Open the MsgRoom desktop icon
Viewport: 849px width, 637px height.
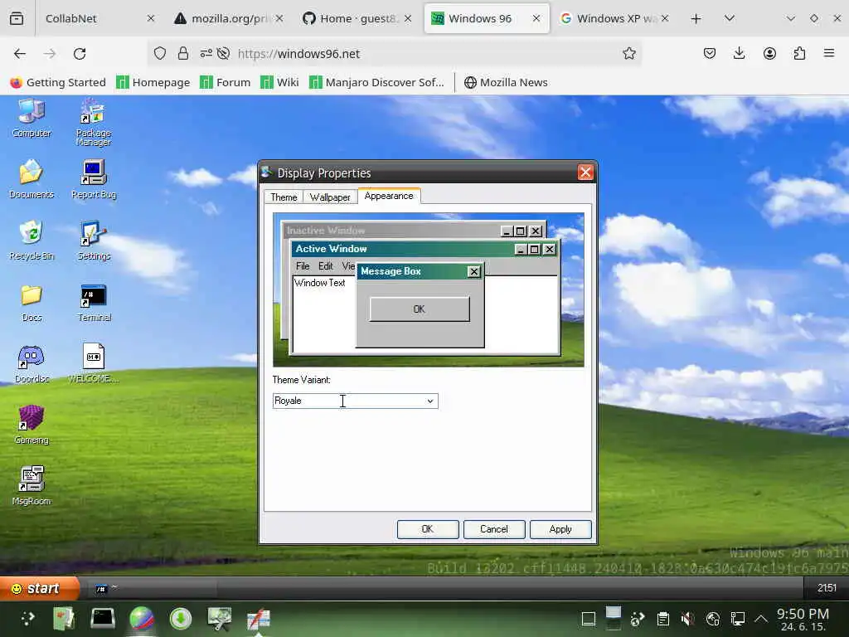tap(32, 486)
